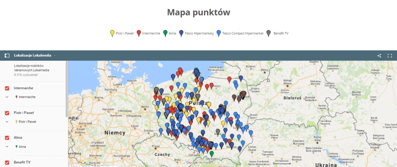Click the green Alma pin near Zakopane
The image size is (397, 167).
(211, 154)
